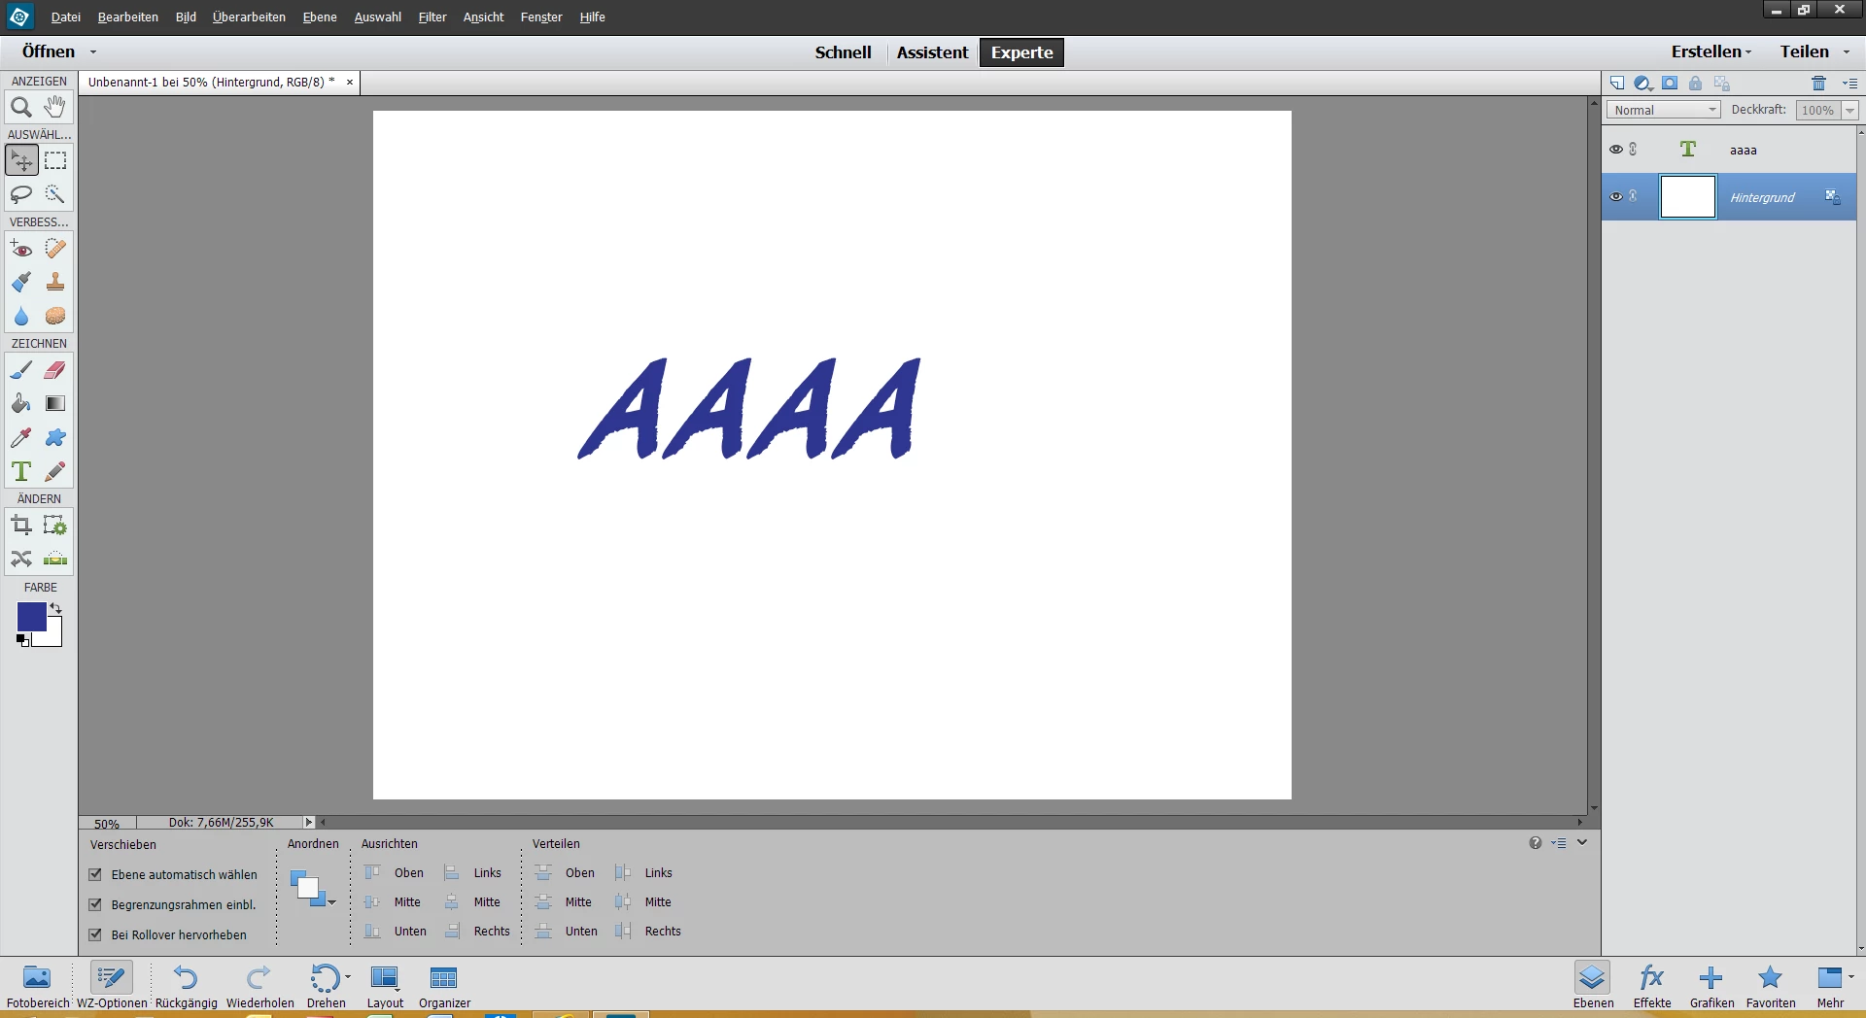Toggle lock transparent pixels in Layers panel
The width and height of the screenshot is (1866, 1018).
[x=1722, y=83]
